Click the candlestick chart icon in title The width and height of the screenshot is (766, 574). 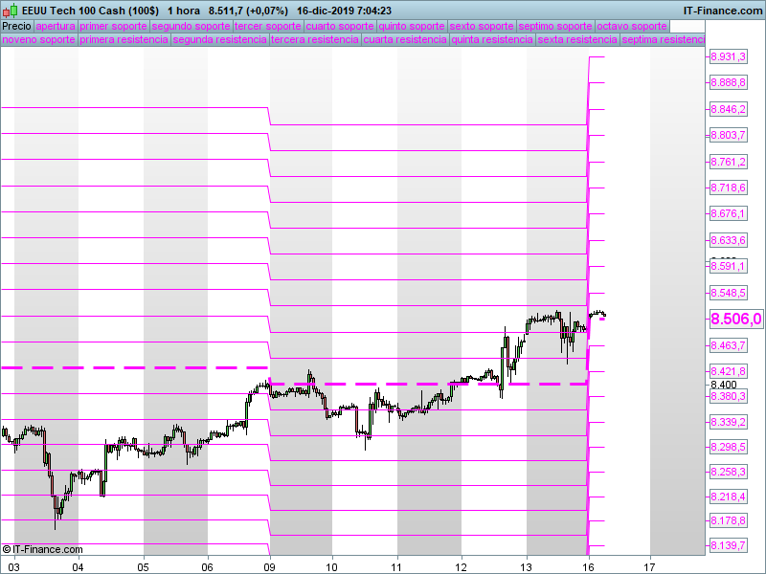[x=11, y=11]
